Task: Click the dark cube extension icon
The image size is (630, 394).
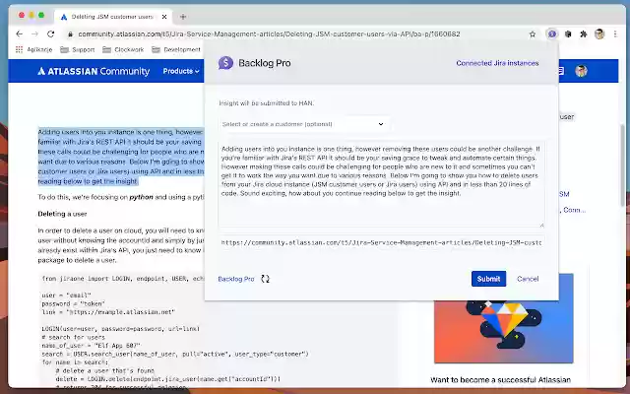Action: click(568, 34)
